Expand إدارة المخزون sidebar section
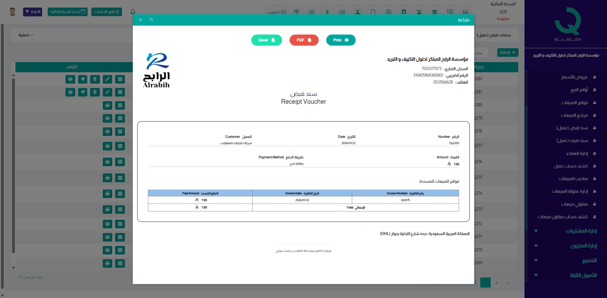 pyautogui.click(x=583, y=246)
